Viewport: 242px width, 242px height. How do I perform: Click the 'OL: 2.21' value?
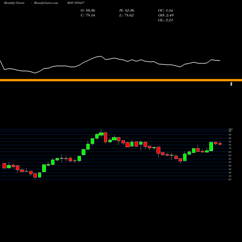point(166,20)
